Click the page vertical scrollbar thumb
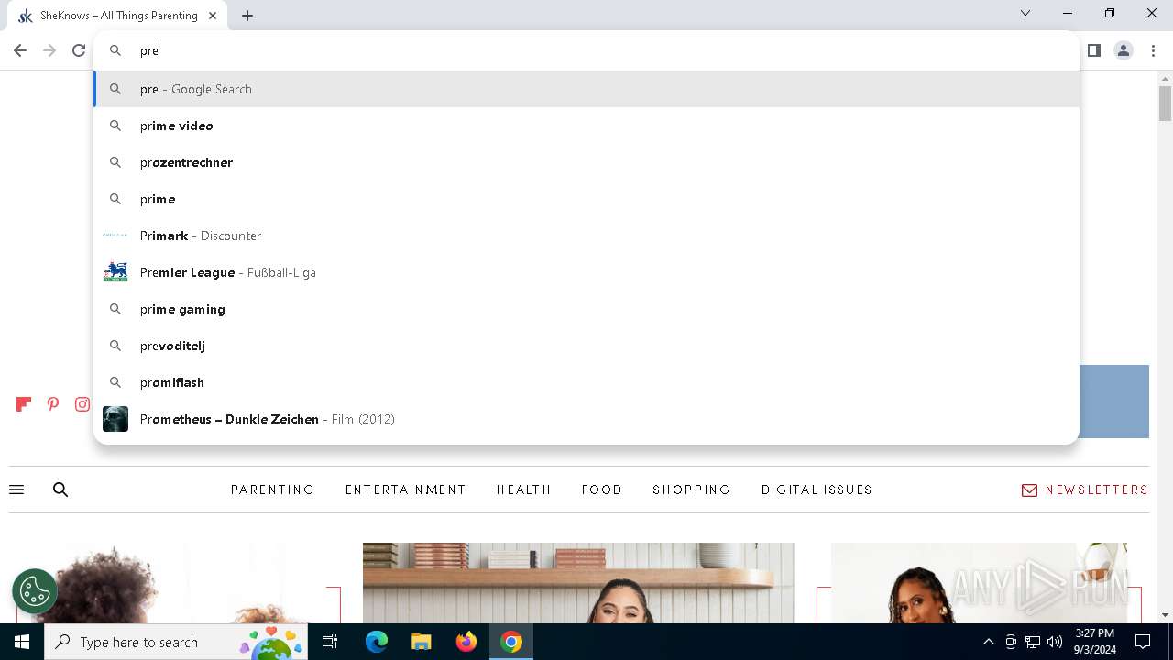Image resolution: width=1173 pixels, height=660 pixels. 1165,103
